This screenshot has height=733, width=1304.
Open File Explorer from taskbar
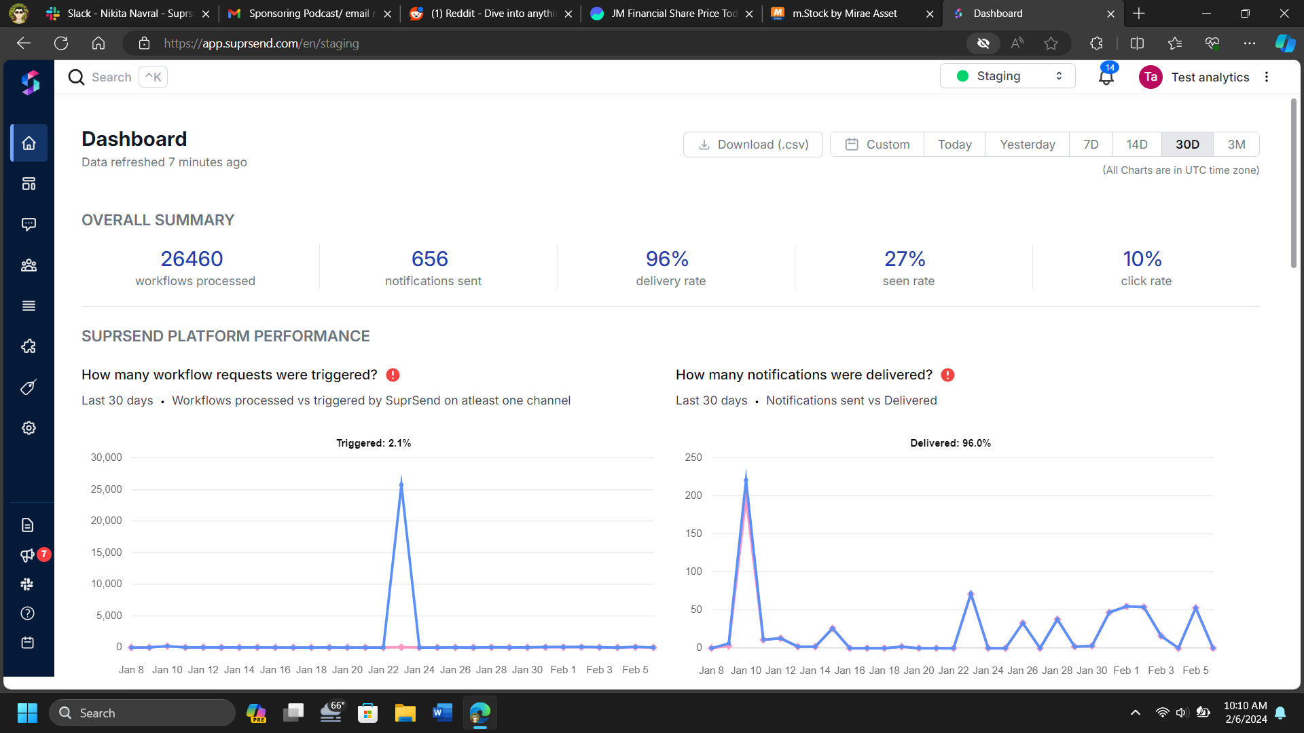pos(405,713)
